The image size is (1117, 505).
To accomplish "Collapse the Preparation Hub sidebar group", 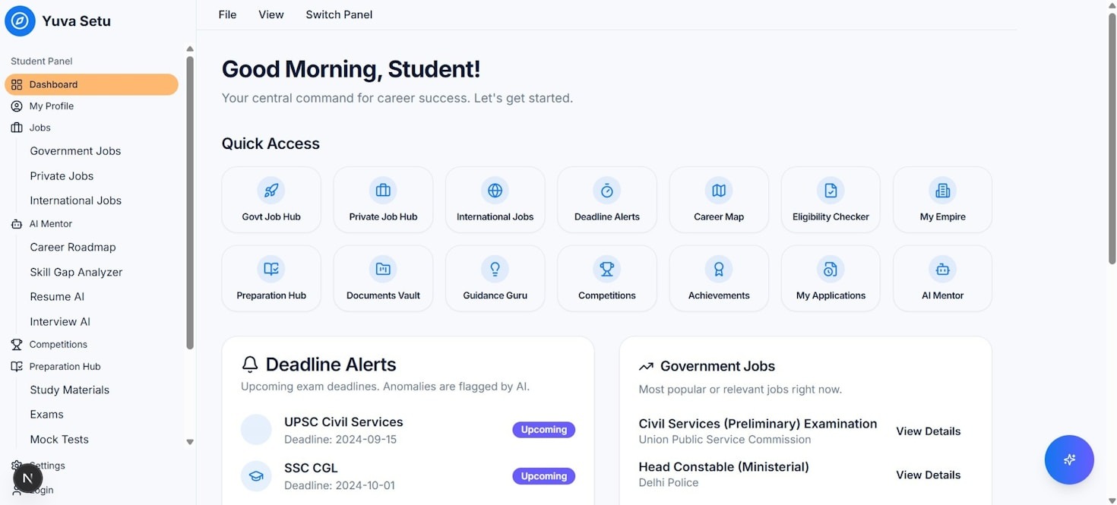I will [x=65, y=366].
